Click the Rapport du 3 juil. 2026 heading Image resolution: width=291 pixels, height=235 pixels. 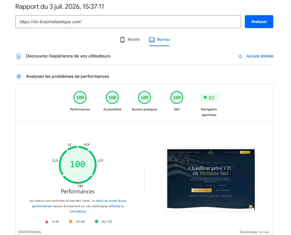[60, 7]
